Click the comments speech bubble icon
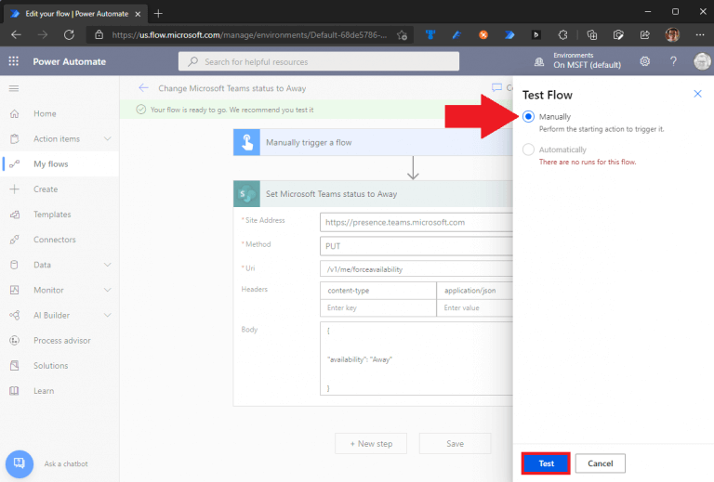The width and height of the screenshot is (714, 482). 496,87
